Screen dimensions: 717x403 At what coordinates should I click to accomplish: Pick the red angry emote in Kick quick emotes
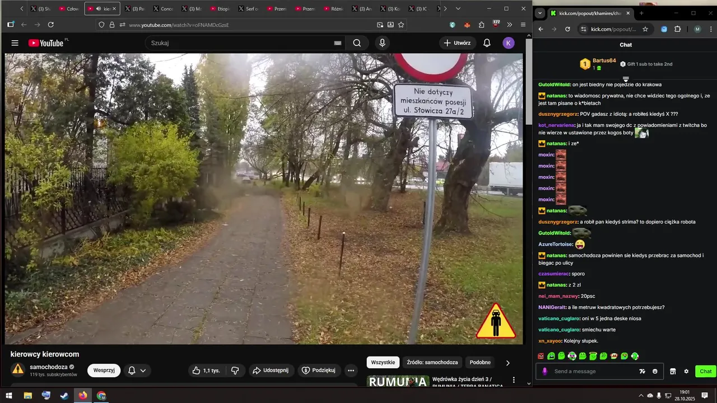point(541,356)
